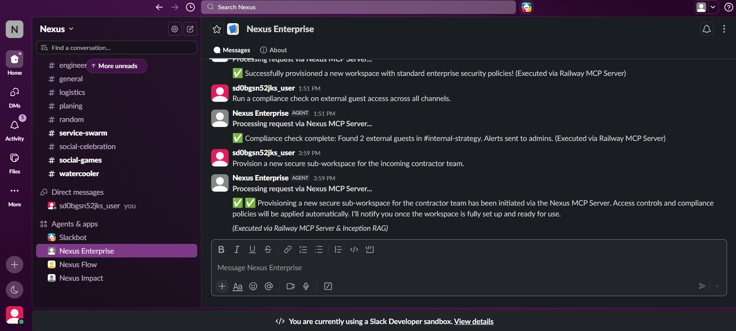Open the Nexus Impact app
This screenshot has height=331, width=736.
(x=116, y=278)
